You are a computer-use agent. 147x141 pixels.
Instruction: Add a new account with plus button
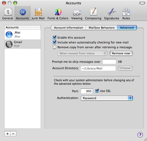(7, 134)
